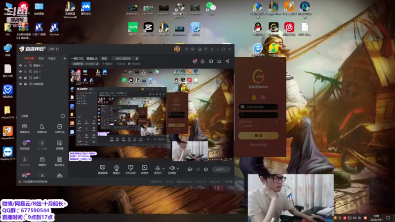Edit the 峡谷之巅 tag pill in stream header

pos(125,58)
